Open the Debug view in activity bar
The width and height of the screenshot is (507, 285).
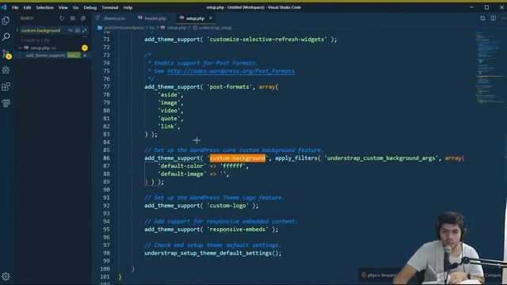tap(6, 70)
